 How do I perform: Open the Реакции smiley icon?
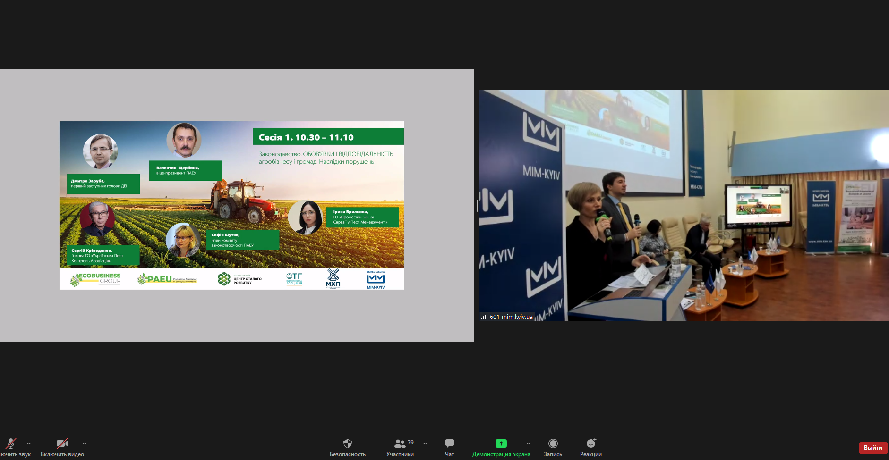[590, 443]
